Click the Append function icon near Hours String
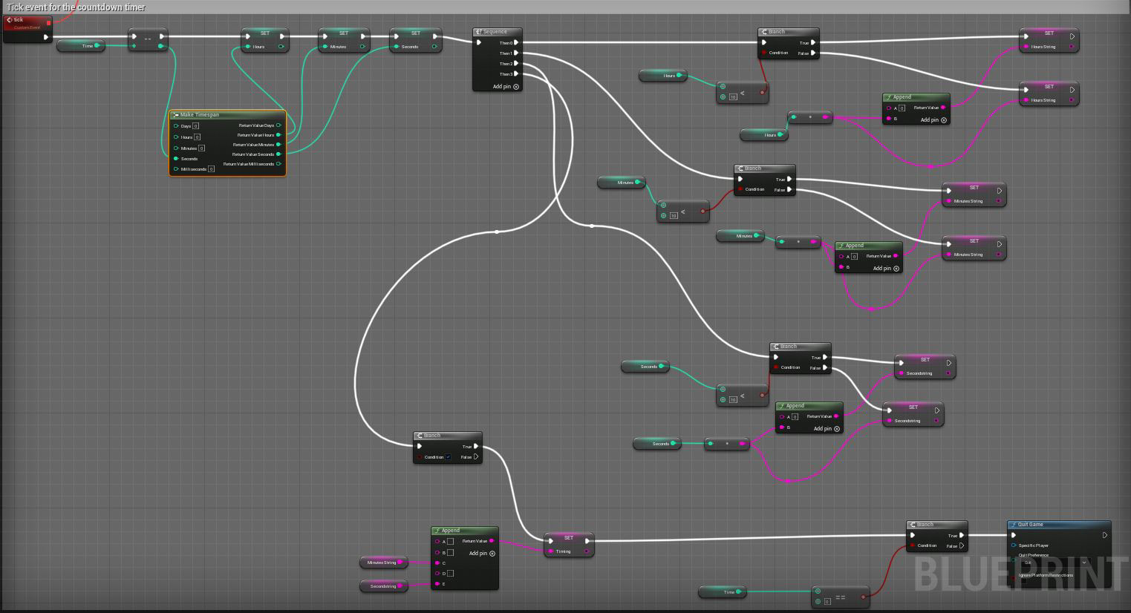1131x613 pixels. pos(888,96)
